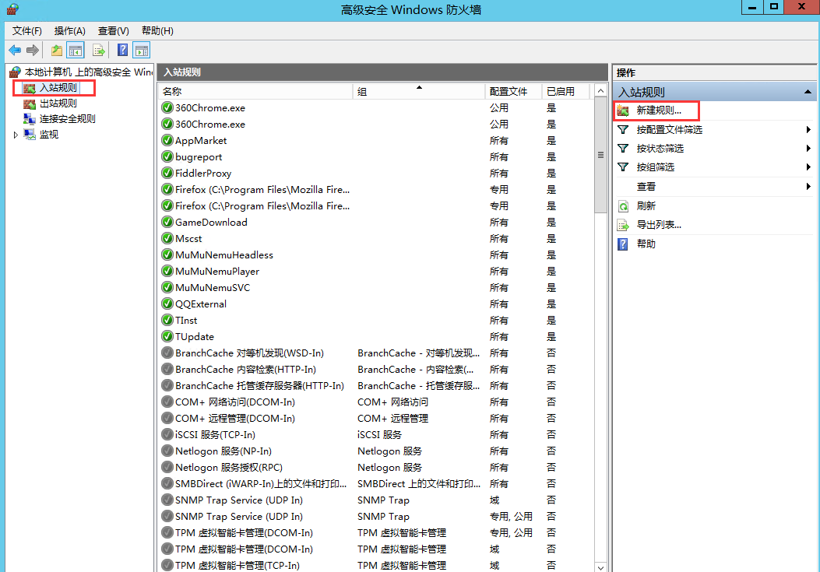Screen dimensions: 820x572
Task: Click the rule list vertical scrollbar thumb
Action: (x=601, y=156)
